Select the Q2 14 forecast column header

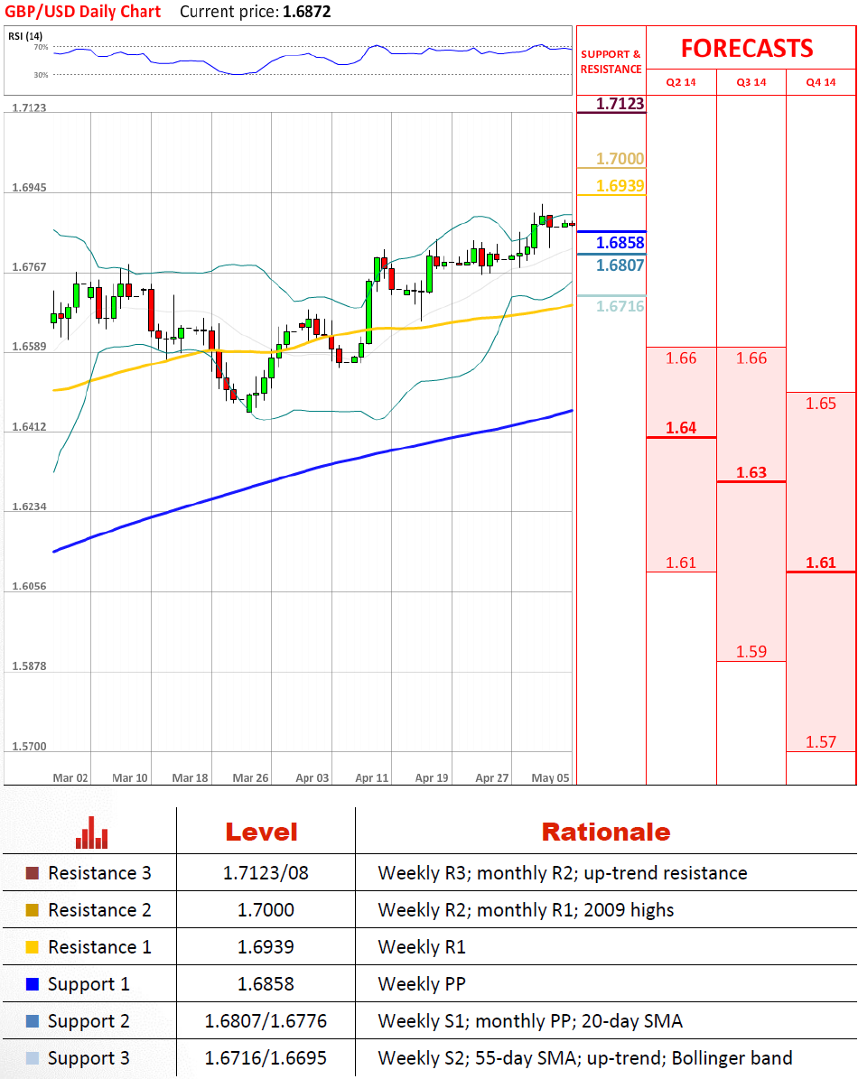[681, 82]
